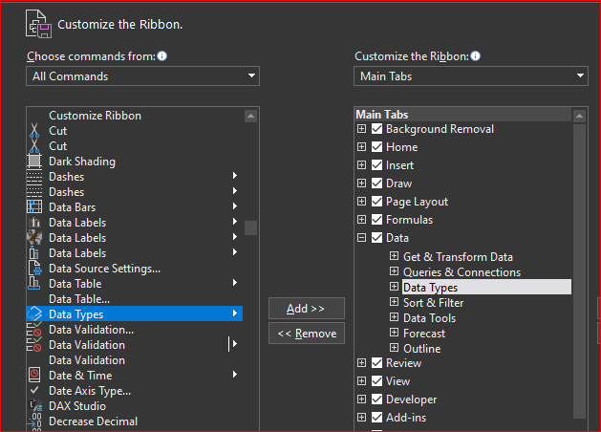The image size is (601, 432).
Task: Open the Main Tabs dropdown
Action: coord(471,76)
